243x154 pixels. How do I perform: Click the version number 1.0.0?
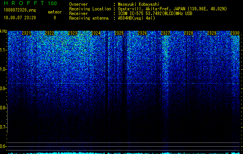53,3
